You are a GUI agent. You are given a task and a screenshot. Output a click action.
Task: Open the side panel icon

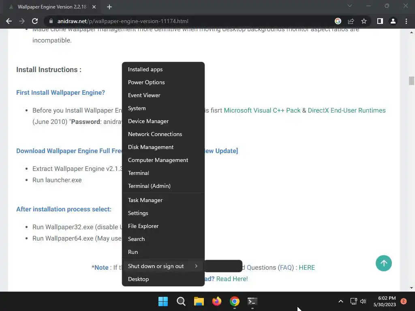[380, 21]
